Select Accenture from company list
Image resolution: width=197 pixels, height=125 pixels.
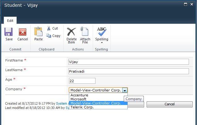pyautogui.click(x=98, y=95)
